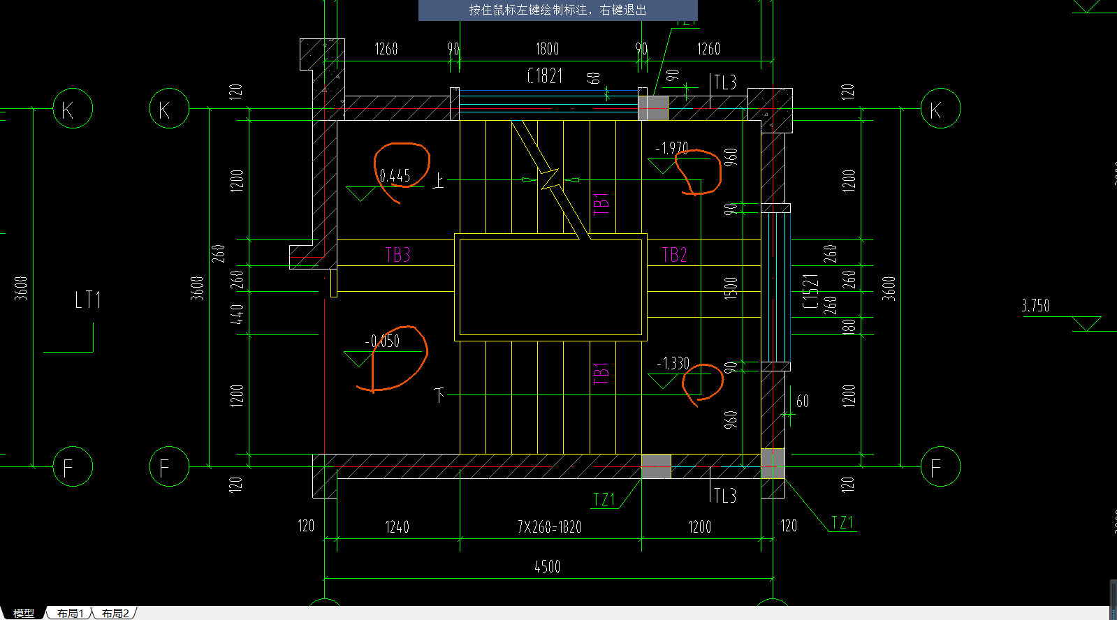Select the -1.330 elevation value

point(673,364)
